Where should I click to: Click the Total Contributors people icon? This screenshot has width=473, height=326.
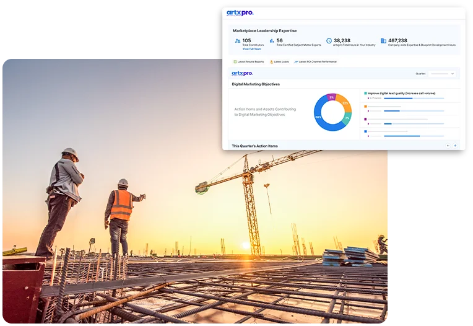click(237, 41)
